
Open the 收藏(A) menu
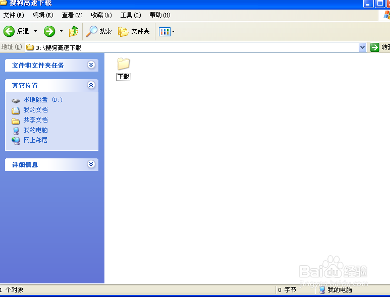tap(101, 15)
